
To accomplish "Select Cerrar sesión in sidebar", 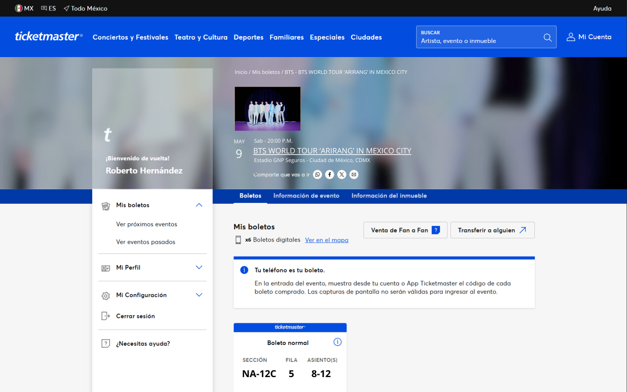I will point(135,316).
